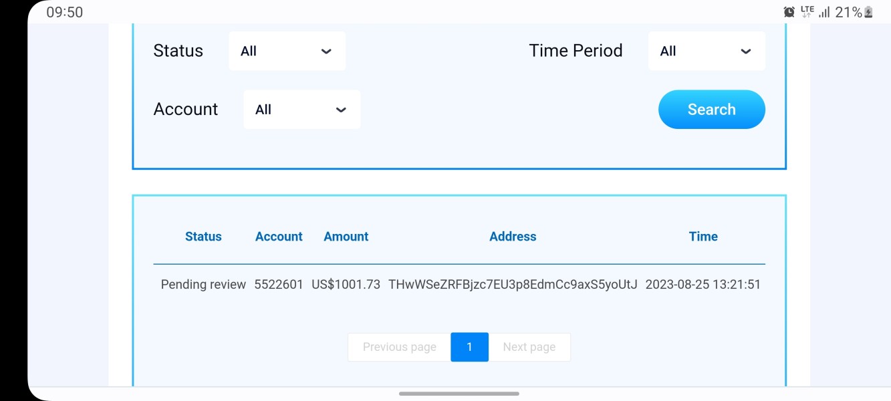
Task: Select page 1 in pagination
Action: (469, 347)
